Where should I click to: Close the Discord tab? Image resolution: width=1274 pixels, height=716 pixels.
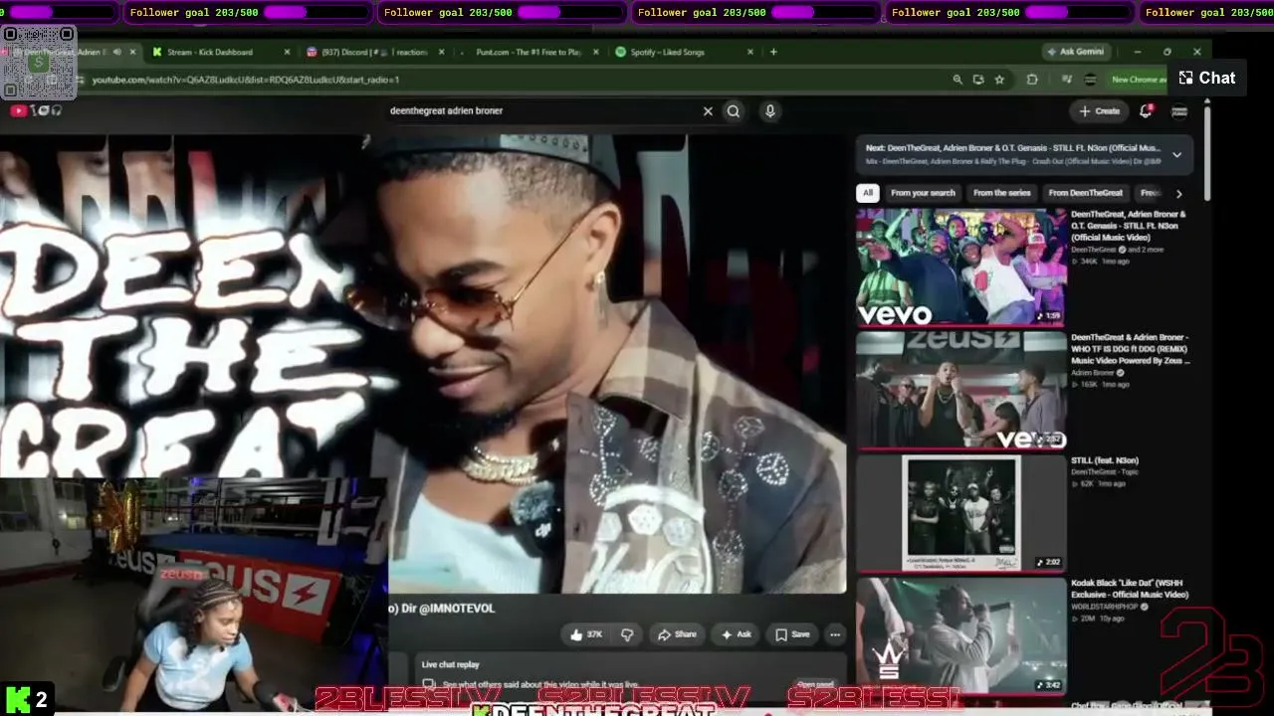tap(440, 52)
